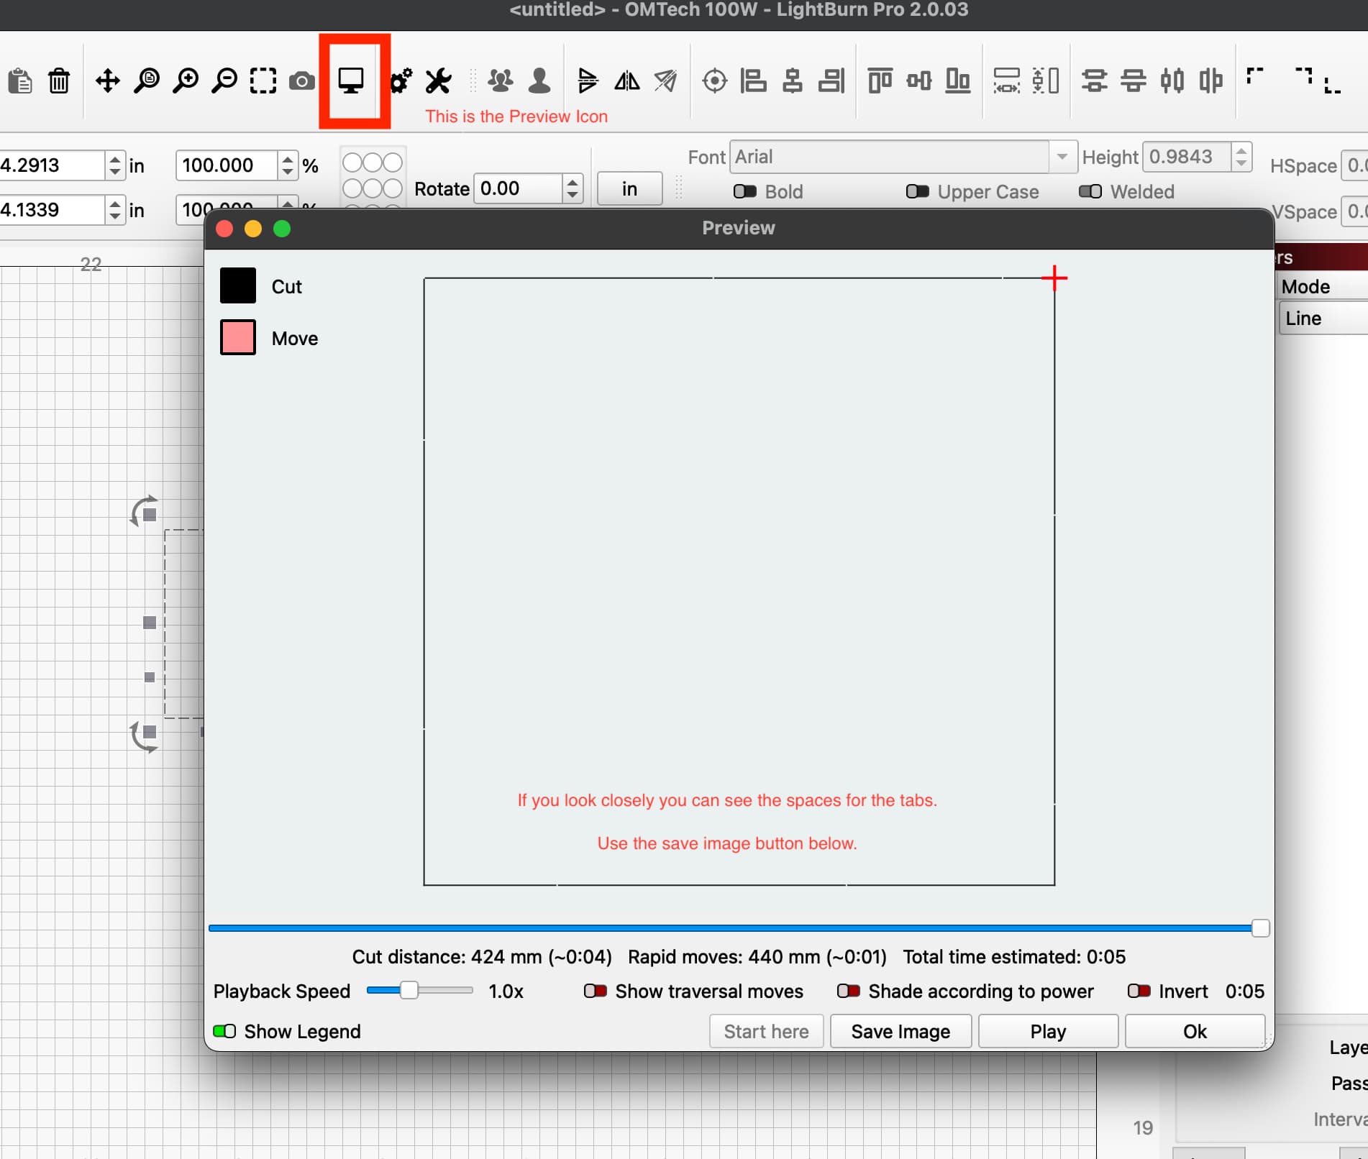Viewport: 1368px width, 1159px height.
Task: Click the Mode column header
Action: 1305,286
